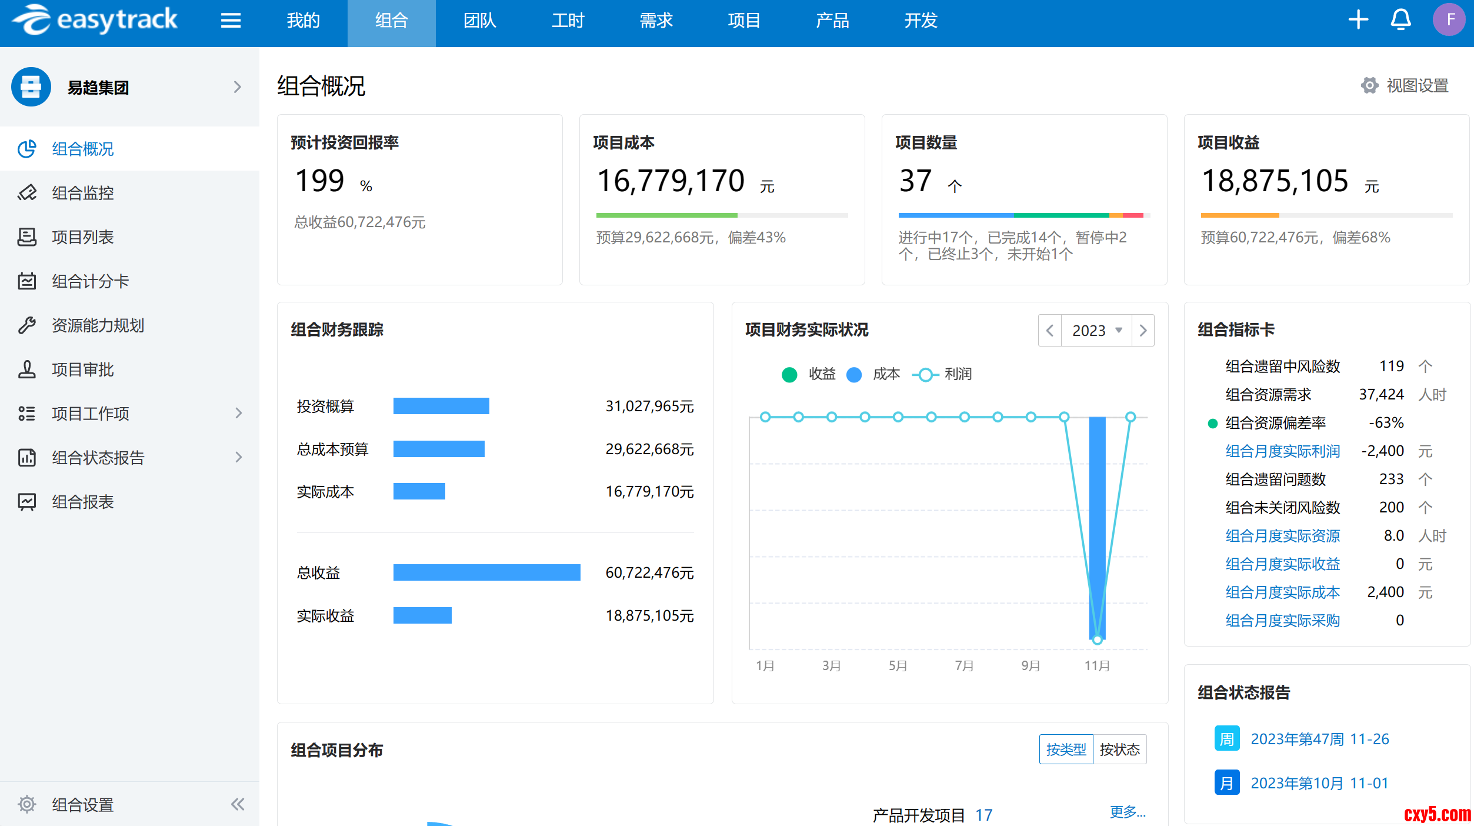Image resolution: width=1474 pixels, height=826 pixels.
Task: Open the 2023 year dropdown
Action: click(x=1096, y=330)
